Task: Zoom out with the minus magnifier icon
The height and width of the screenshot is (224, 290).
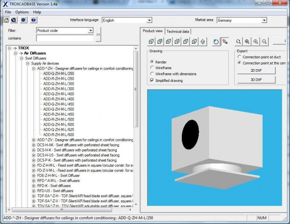Action: (264, 42)
